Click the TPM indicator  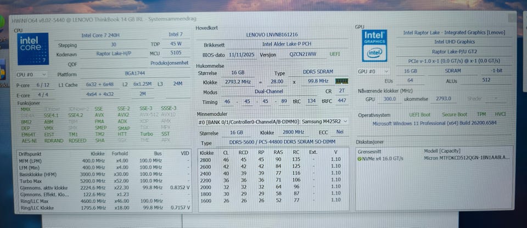pos(481,114)
